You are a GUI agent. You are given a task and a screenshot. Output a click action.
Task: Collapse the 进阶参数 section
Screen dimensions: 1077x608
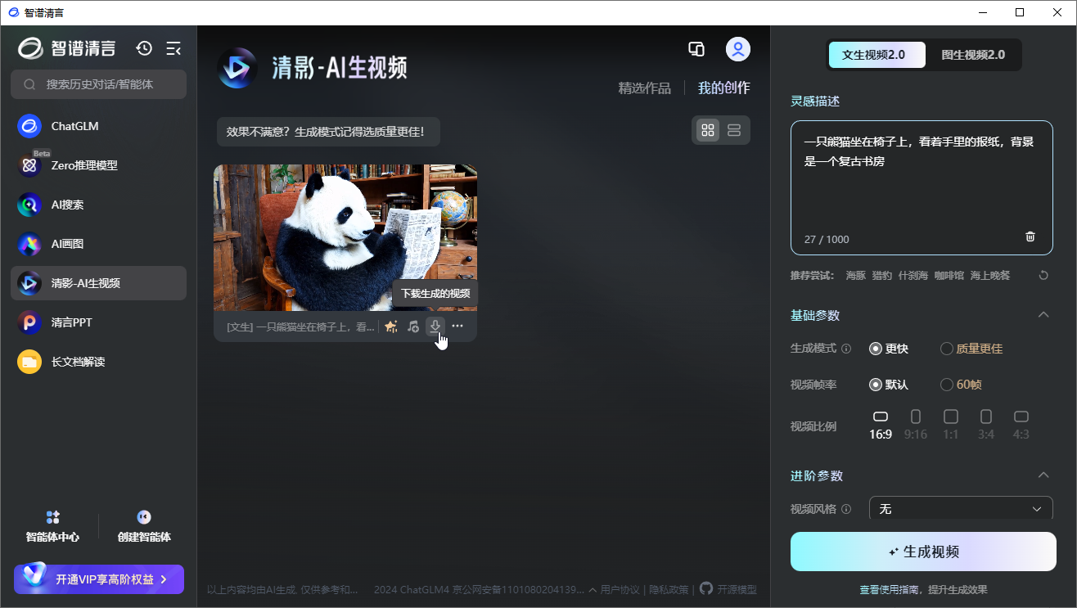(1043, 475)
